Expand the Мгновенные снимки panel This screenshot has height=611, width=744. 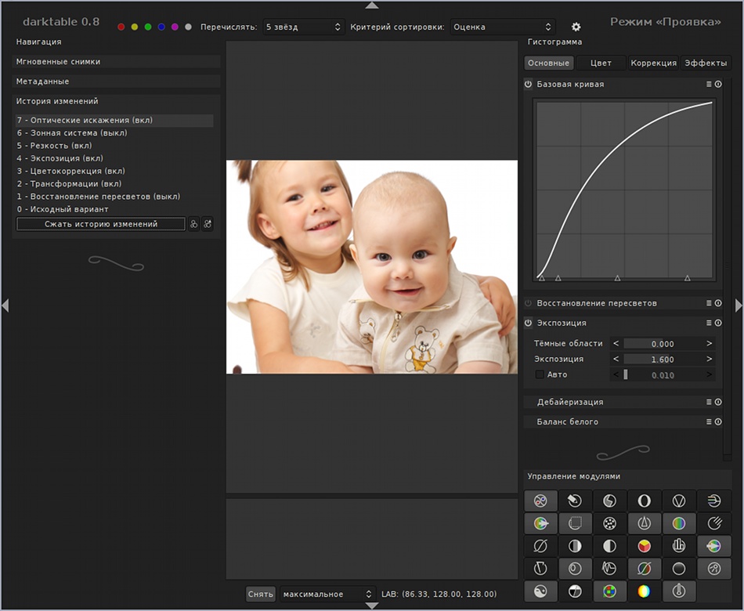tap(116, 62)
